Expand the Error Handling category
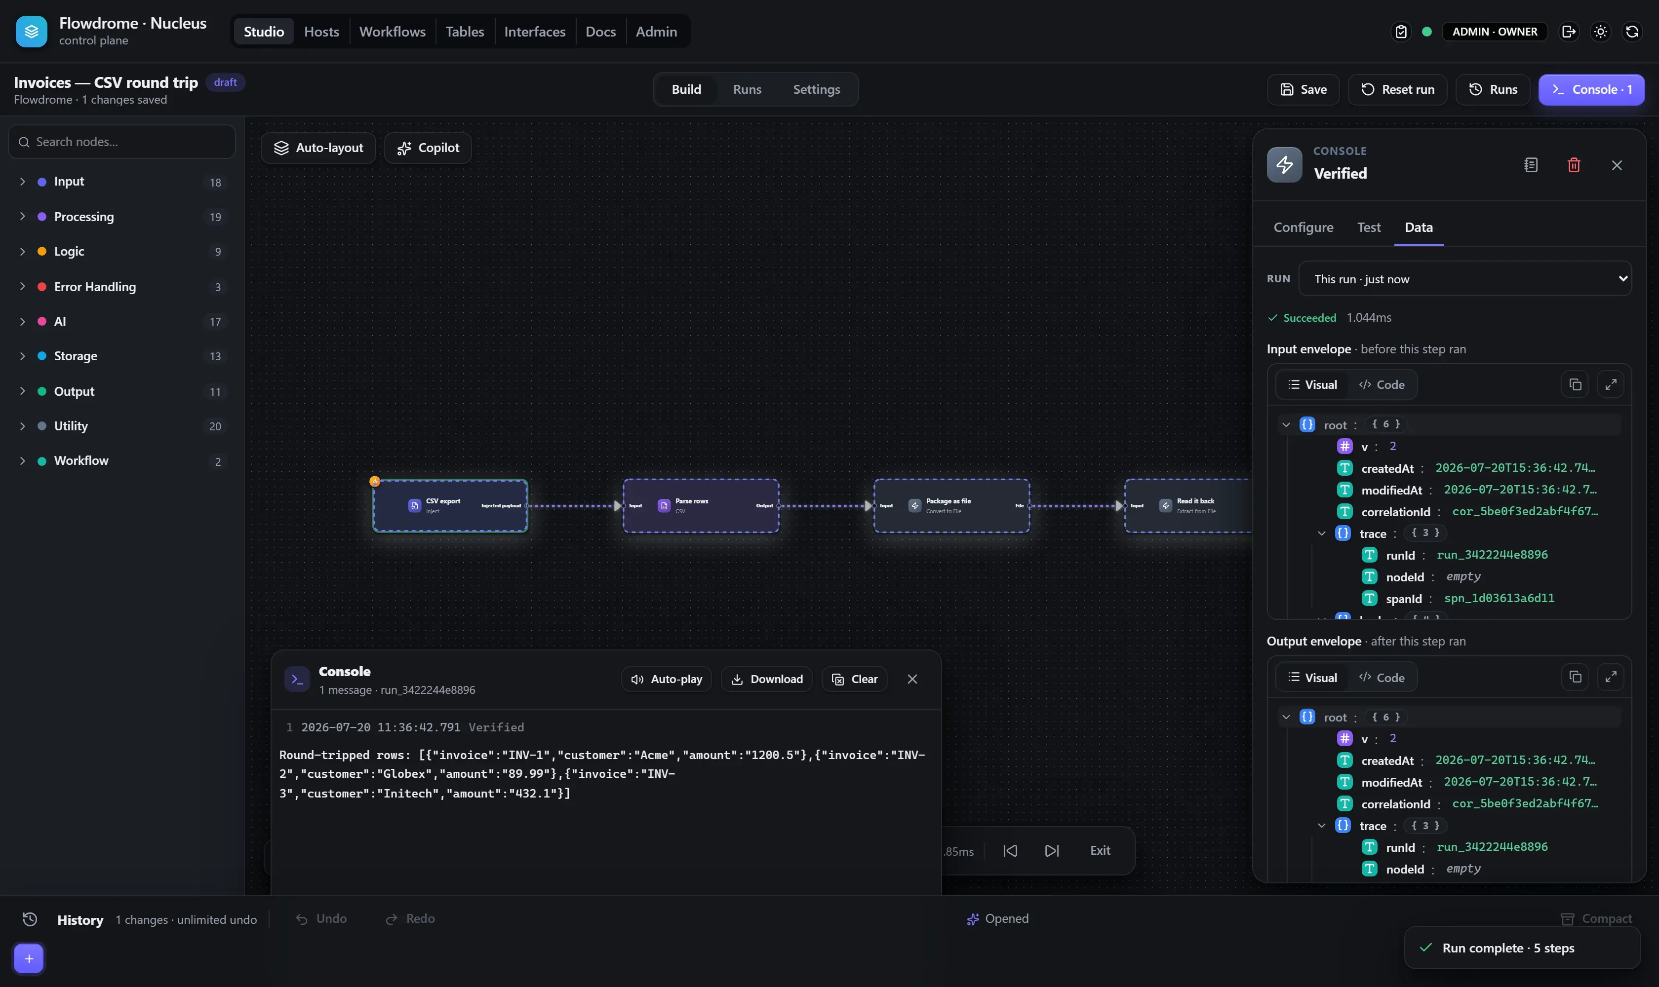1659x987 pixels. point(122,287)
